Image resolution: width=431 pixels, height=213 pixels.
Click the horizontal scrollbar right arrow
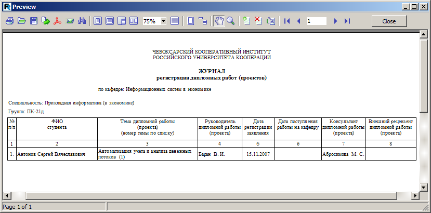point(415,195)
